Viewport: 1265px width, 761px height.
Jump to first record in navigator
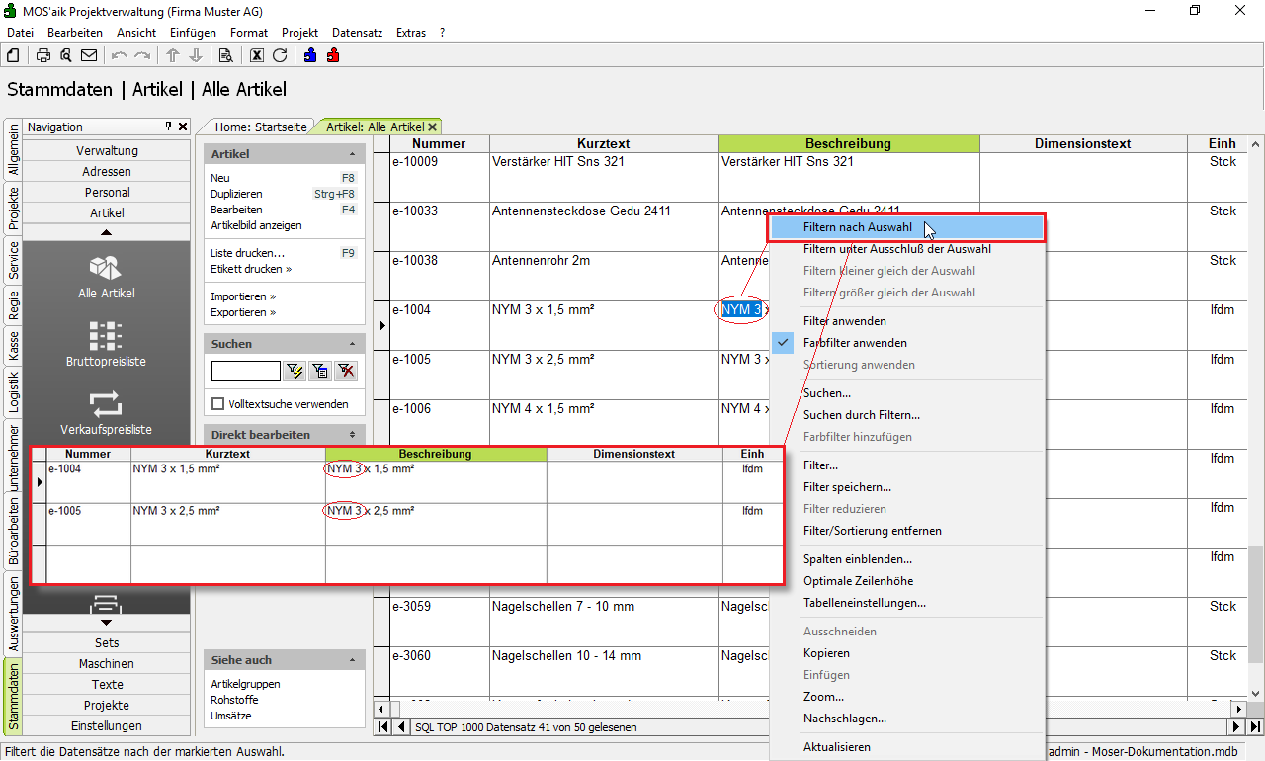pyautogui.click(x=382, y=727)
